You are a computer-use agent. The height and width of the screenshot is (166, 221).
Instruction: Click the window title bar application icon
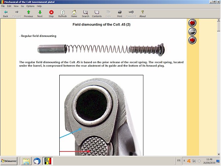(x=2, y=2)
